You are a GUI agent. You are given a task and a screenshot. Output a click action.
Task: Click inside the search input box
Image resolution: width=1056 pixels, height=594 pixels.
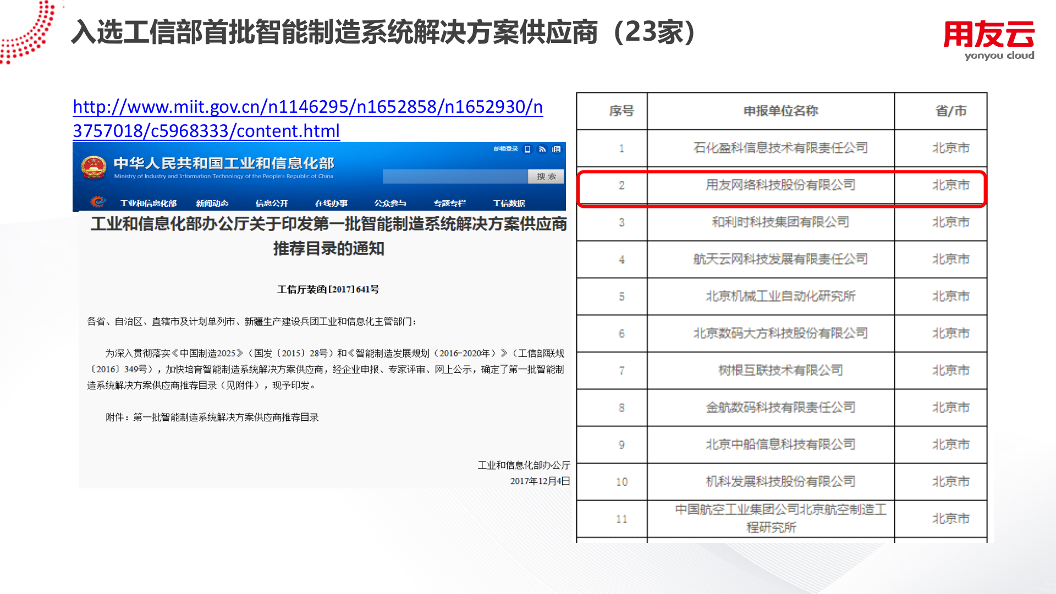(x=457, y=176)
